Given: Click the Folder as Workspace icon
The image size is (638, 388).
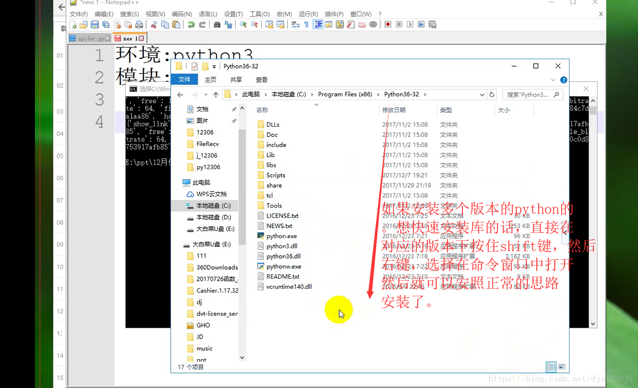Looking at the screenshot, I should (362, 25).
